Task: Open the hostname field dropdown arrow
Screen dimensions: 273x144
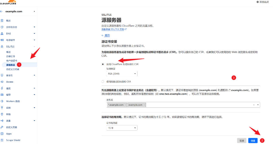Action: (258, 105)
